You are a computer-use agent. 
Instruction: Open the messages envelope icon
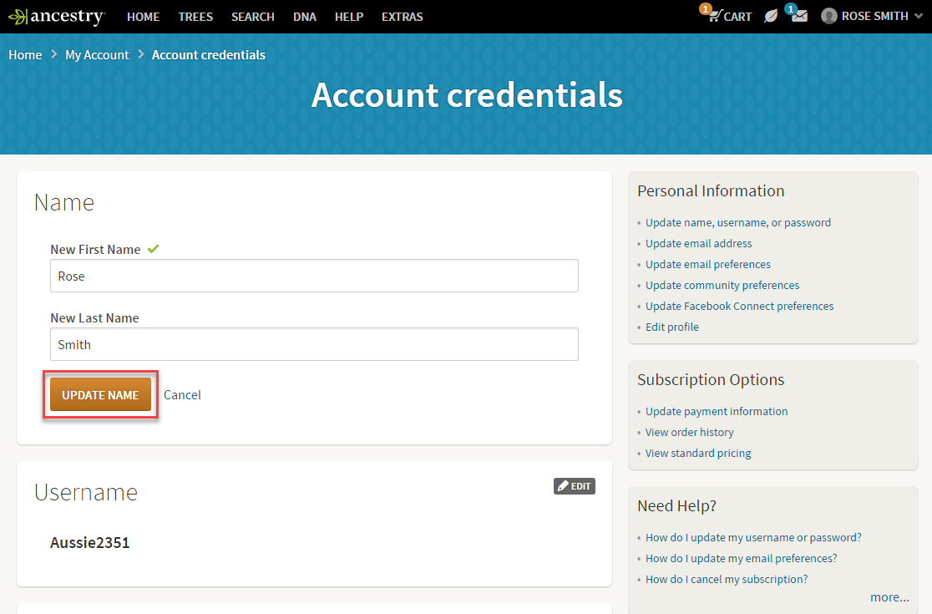tap(799, 17)
